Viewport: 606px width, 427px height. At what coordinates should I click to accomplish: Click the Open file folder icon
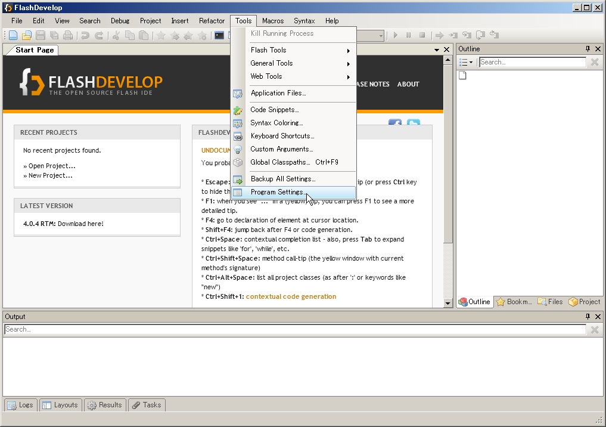26,35
